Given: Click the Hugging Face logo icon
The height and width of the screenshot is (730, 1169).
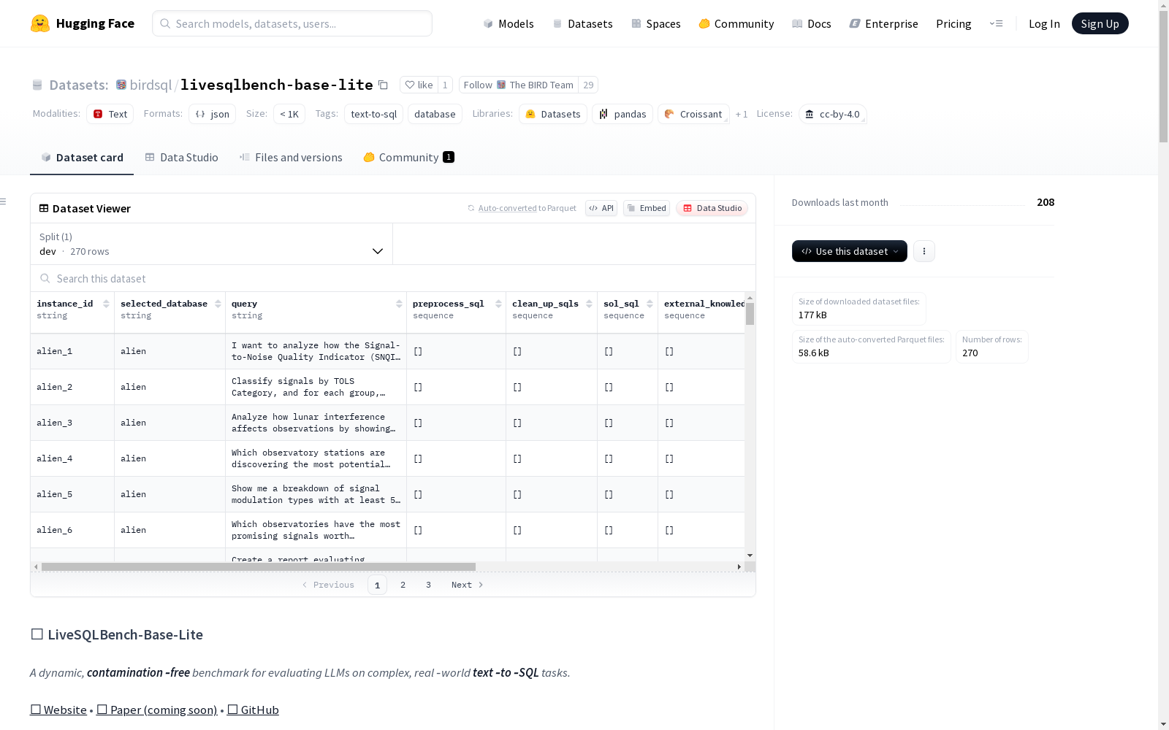Looking at the screenshot, I should pyautogui.click(x=40, y=23).
